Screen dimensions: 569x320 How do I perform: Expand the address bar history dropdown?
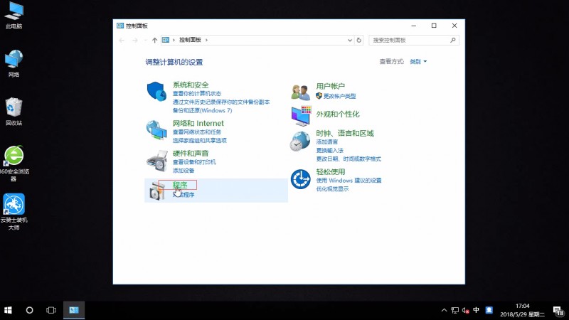350,40
